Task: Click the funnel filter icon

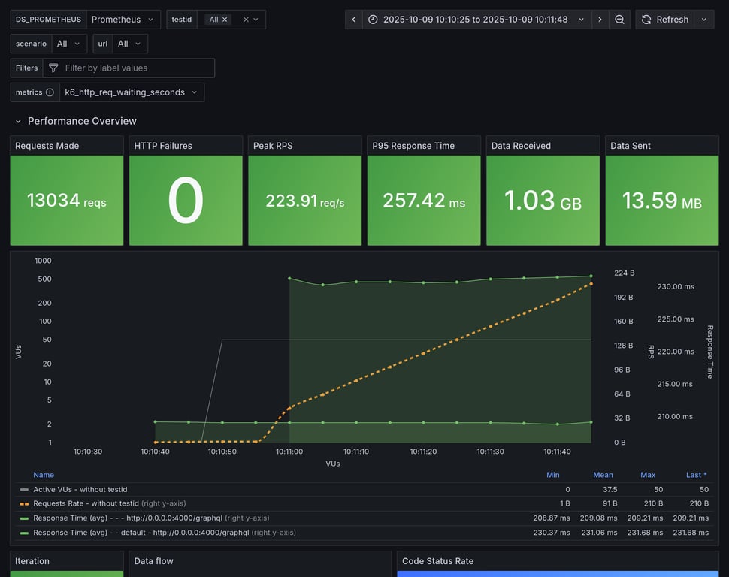Action: [53, 68]
